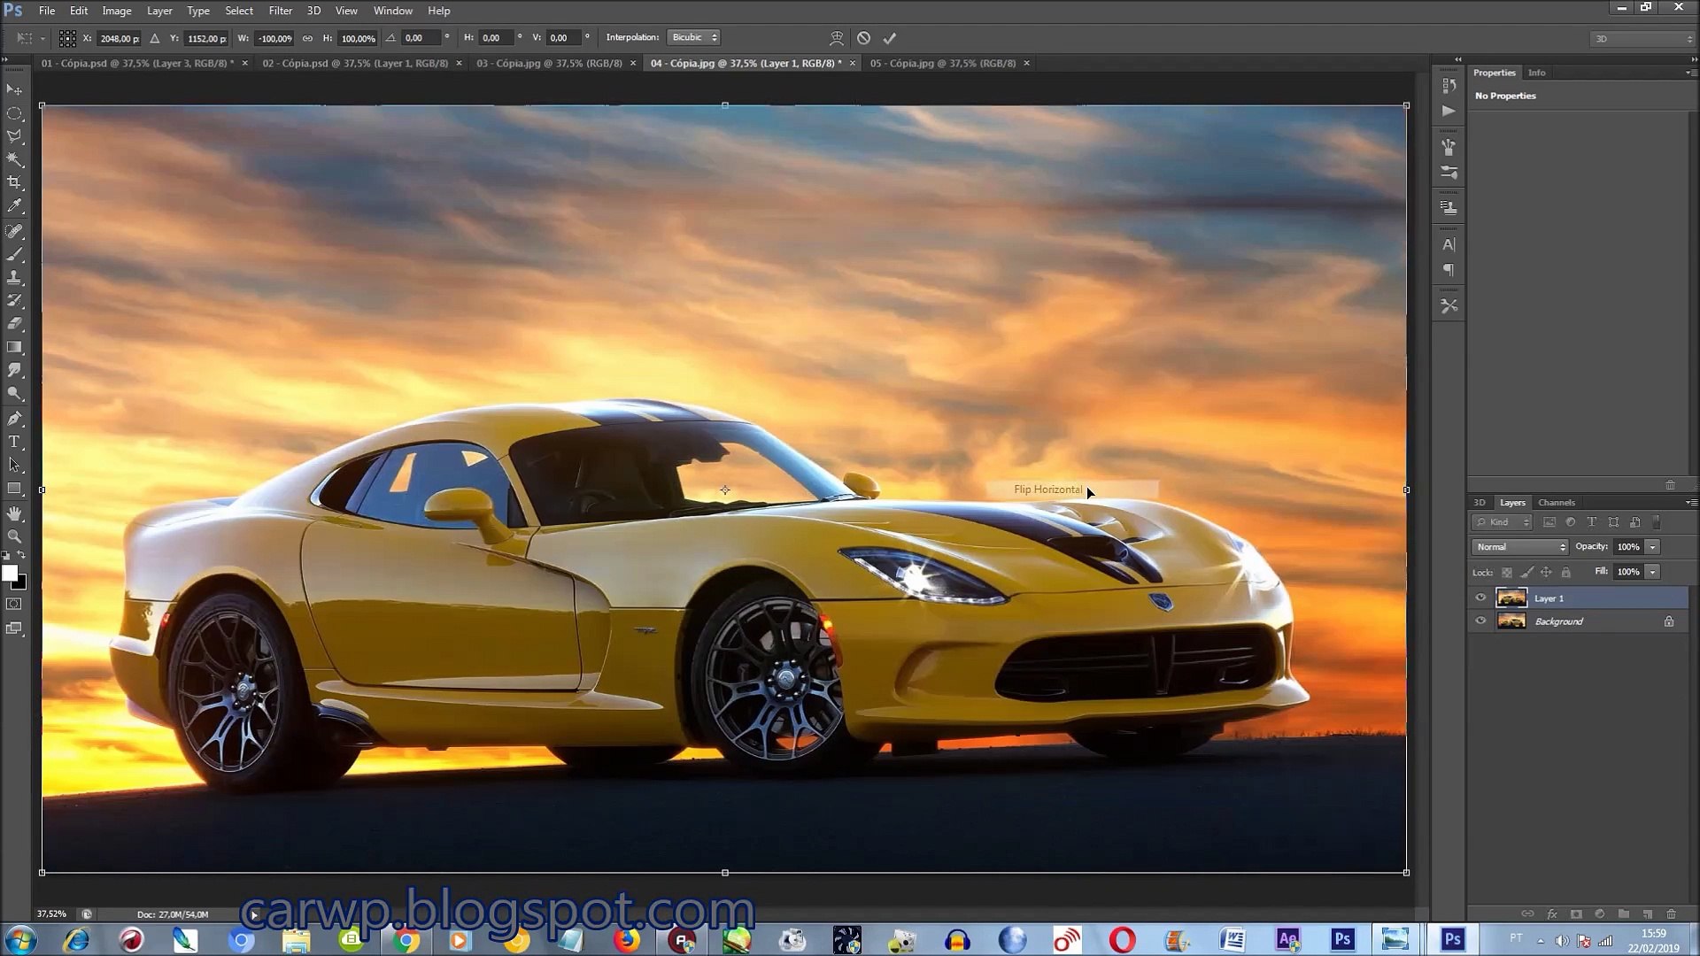Click the Flip Horizontal menu option
The image size is (1700, 956).
[x=1047, y=490]
